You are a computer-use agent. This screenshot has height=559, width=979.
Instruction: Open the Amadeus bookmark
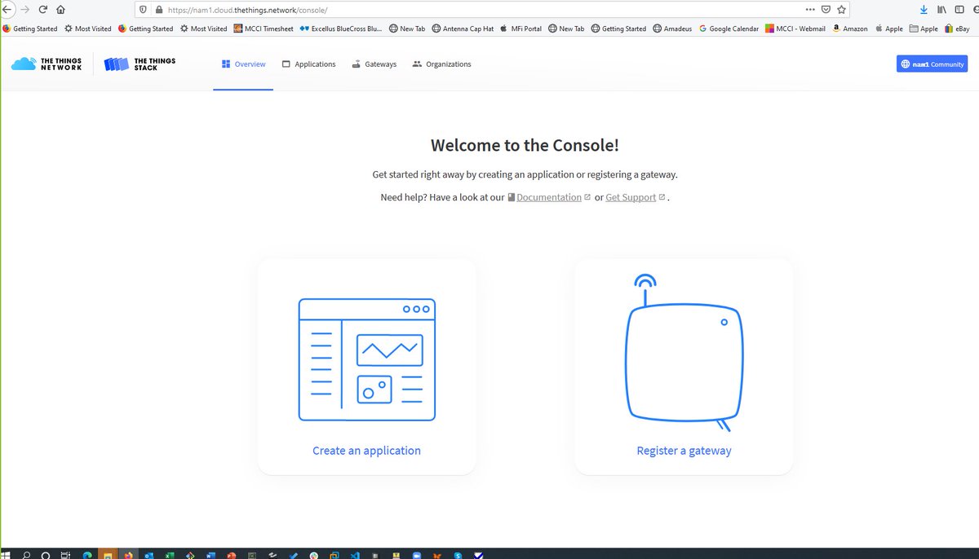click(672, 29)
